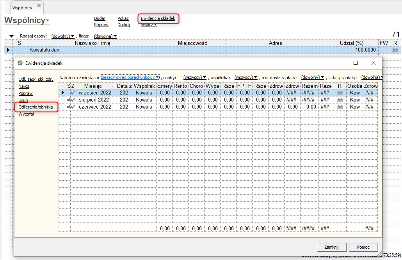This screenshot has width=402, height=260.
Task: Click the Udział (%) column header
Action: click(352, 43)
